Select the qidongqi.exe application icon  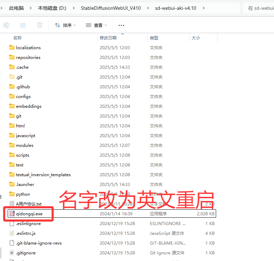click(12, 214)
